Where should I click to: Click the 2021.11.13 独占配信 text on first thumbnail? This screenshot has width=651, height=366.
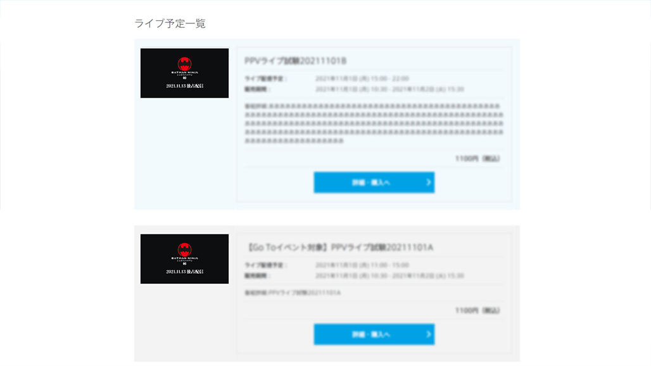point(184,85)
